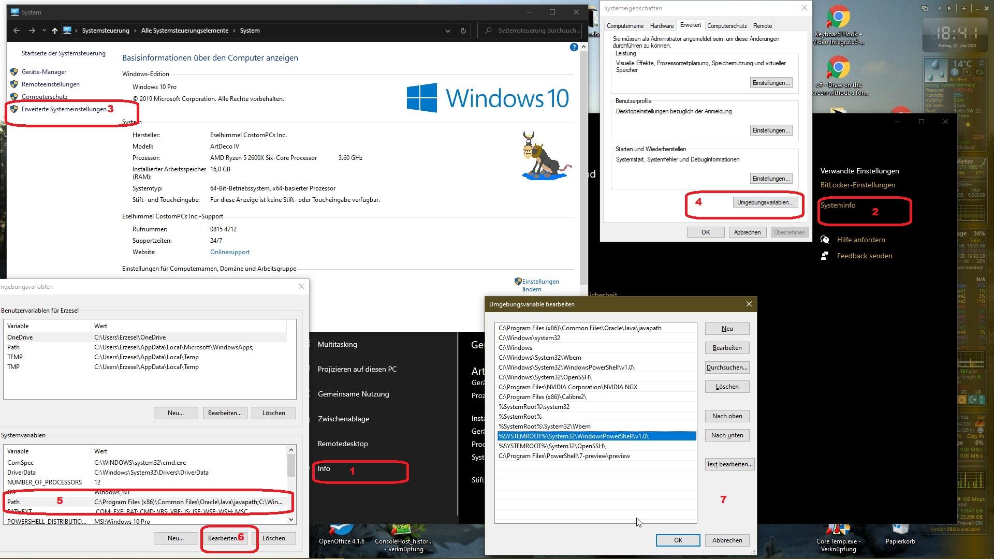Select Info settings entry
994x559 pixels.
click(x=324, y=468)
